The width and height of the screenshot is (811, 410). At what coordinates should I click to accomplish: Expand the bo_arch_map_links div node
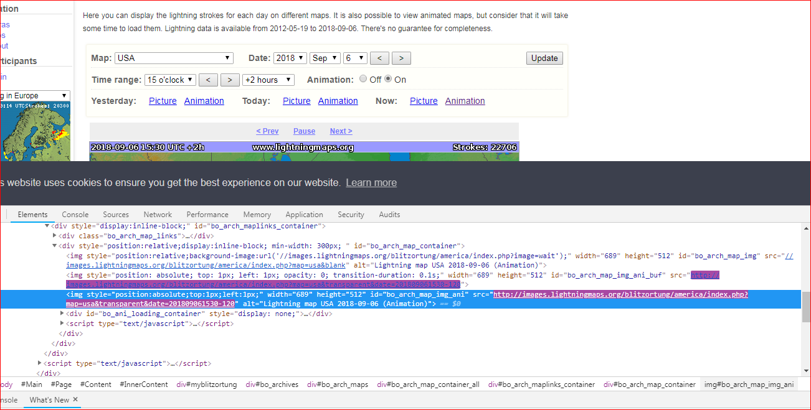[55, 236]
